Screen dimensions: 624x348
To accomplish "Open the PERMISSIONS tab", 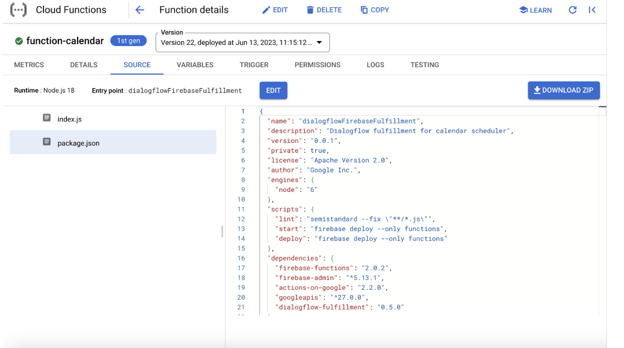I will click(318, 65).
